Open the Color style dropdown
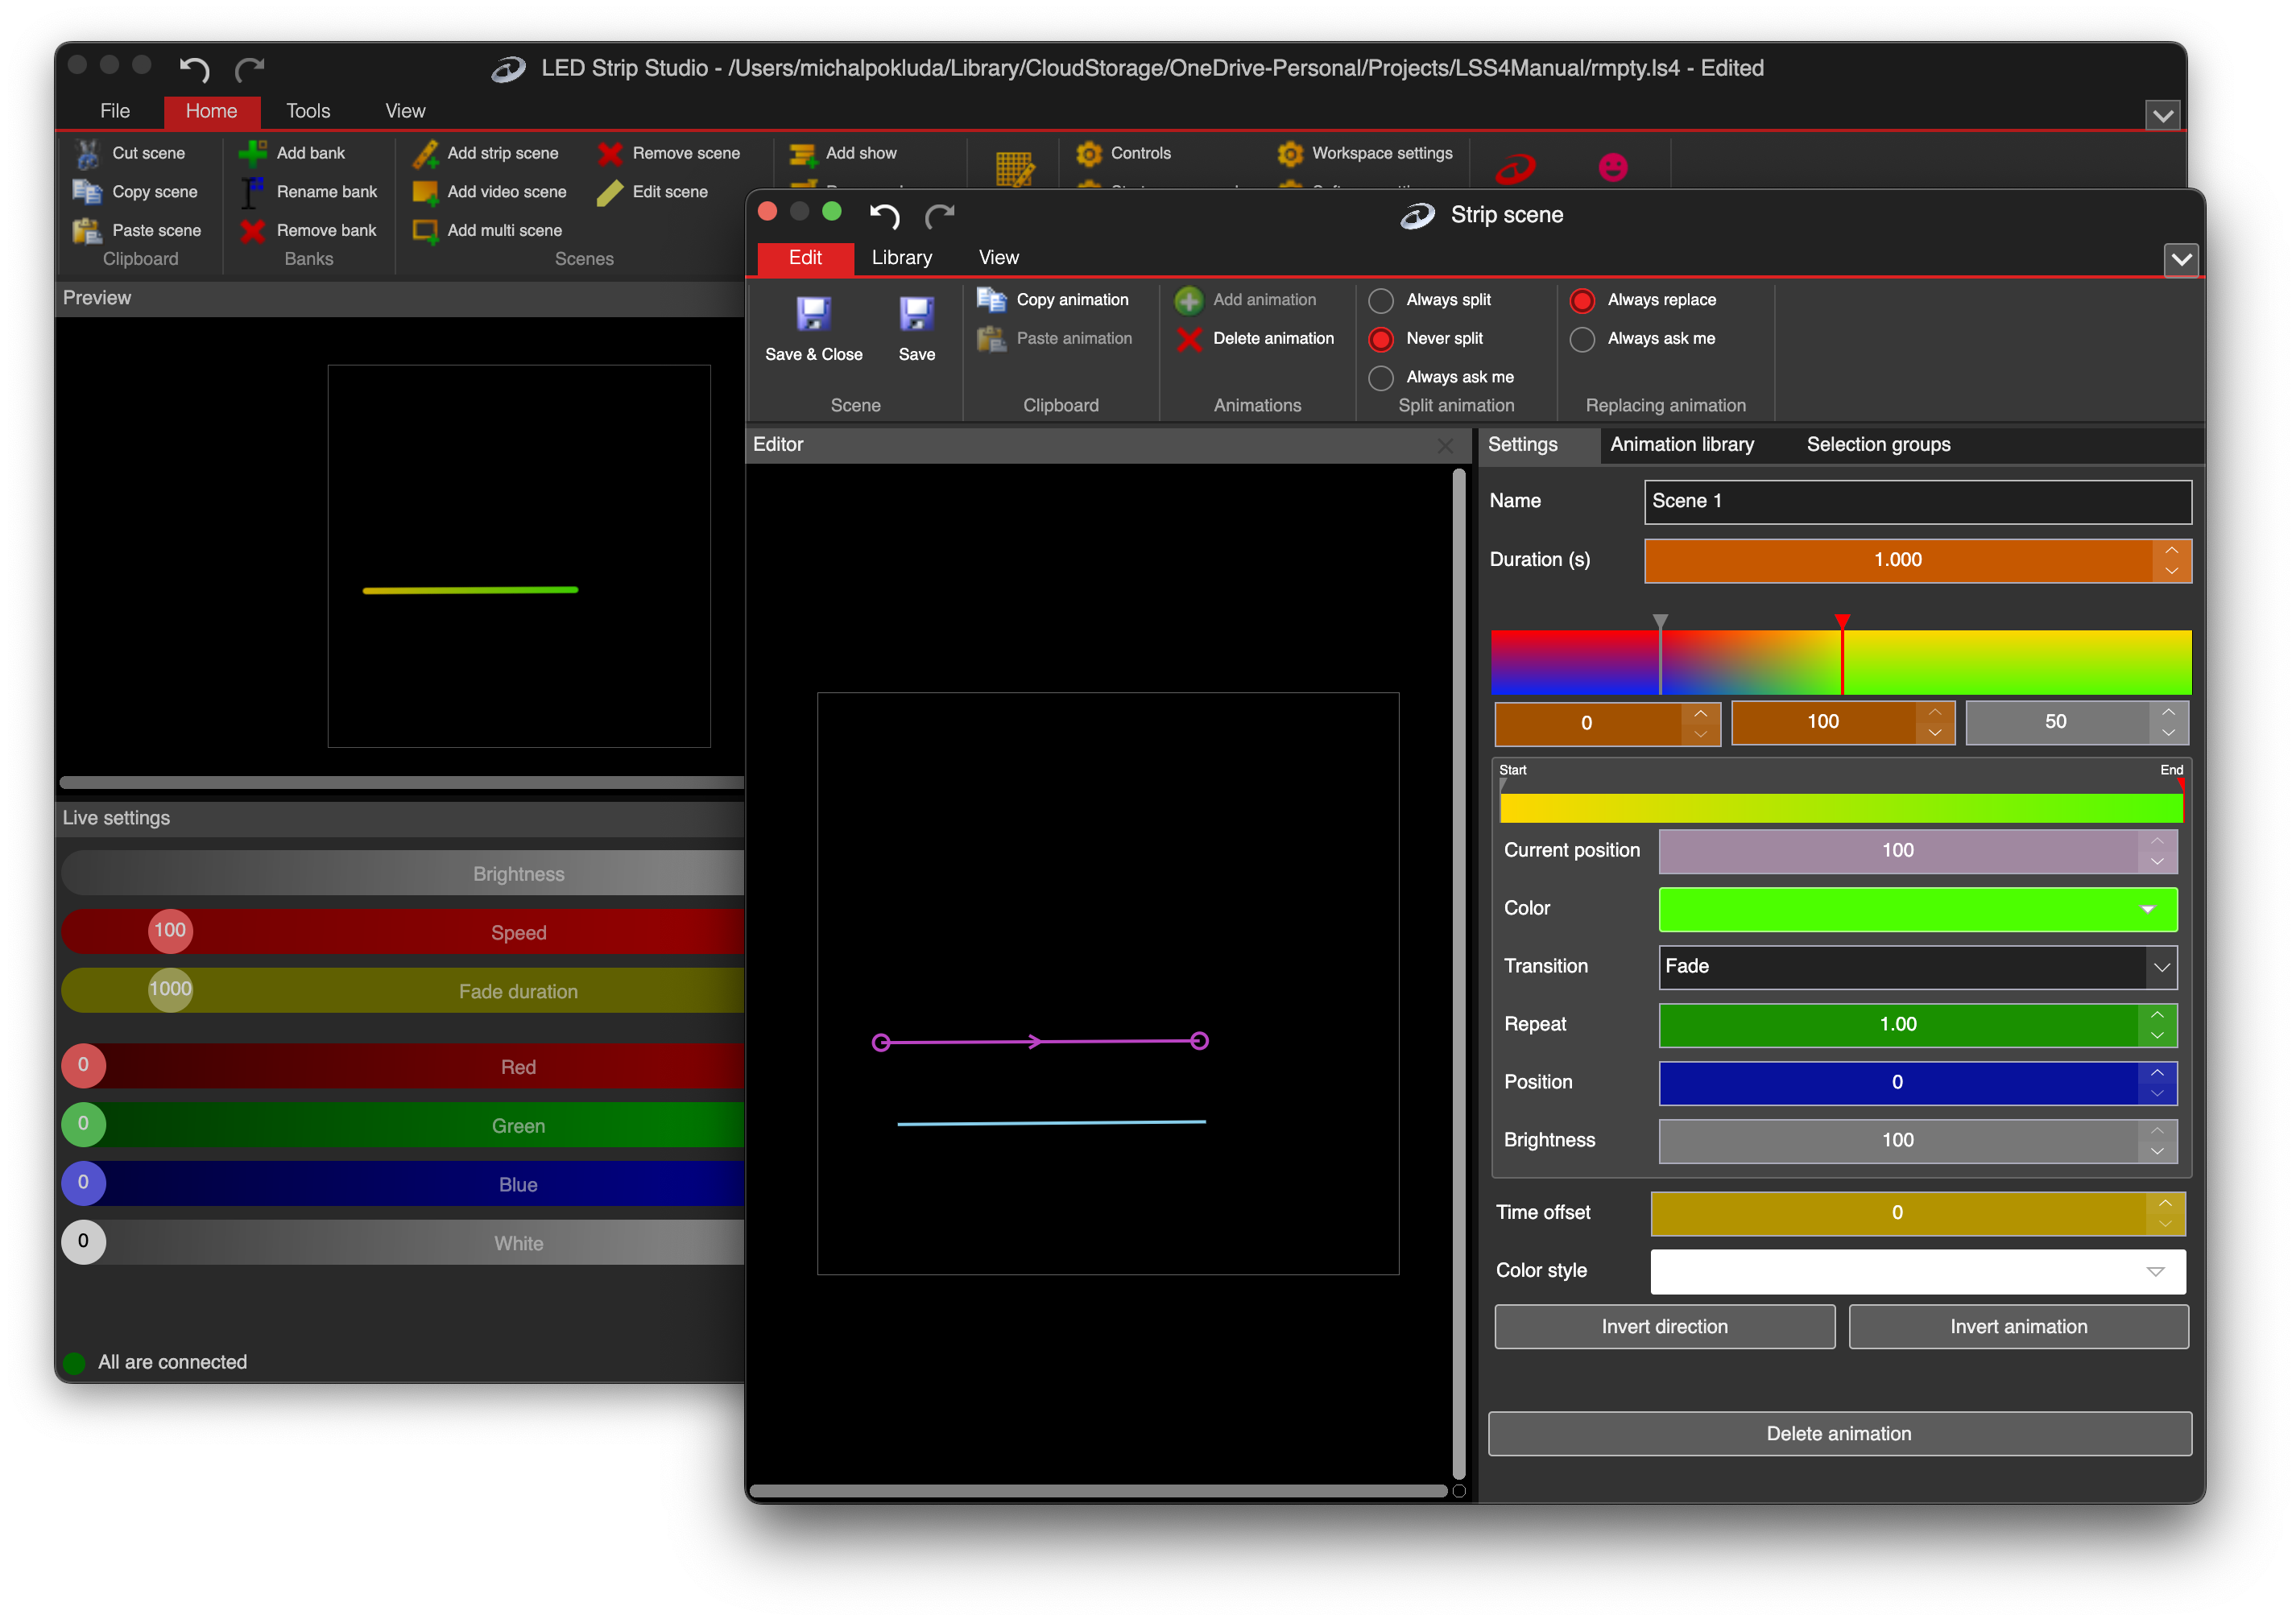The image size is (2296, 1623). tap(2155, 1271)
